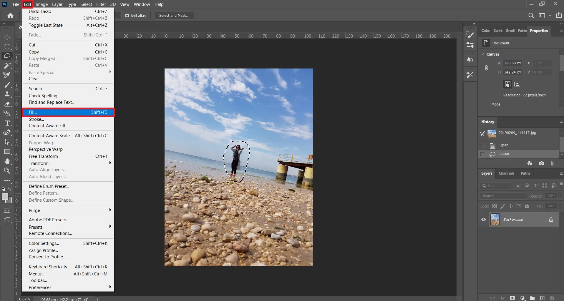This screenshot has height=301, width=564.
Task: Switch to the Channels tab
Action: pos(506,173)
